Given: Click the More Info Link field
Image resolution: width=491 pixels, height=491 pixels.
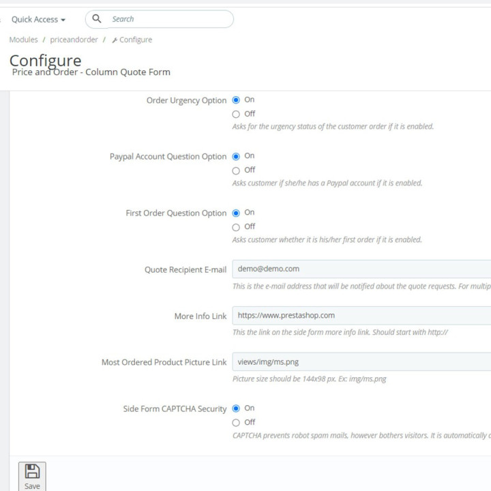Looking at the screenshot, I should point(361,315).
